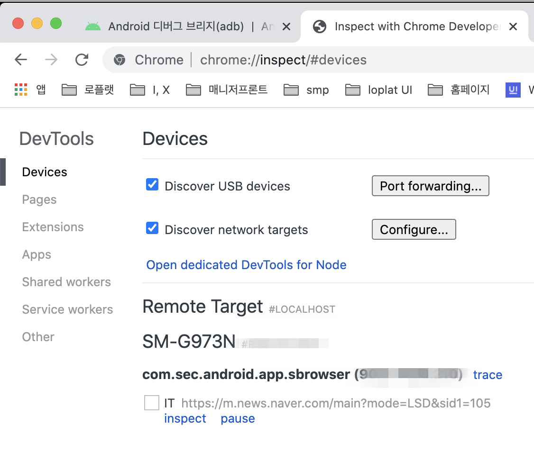Reload the chrome://inspect page
Viewport: 534px width, 452px height.
click(82, 60)
